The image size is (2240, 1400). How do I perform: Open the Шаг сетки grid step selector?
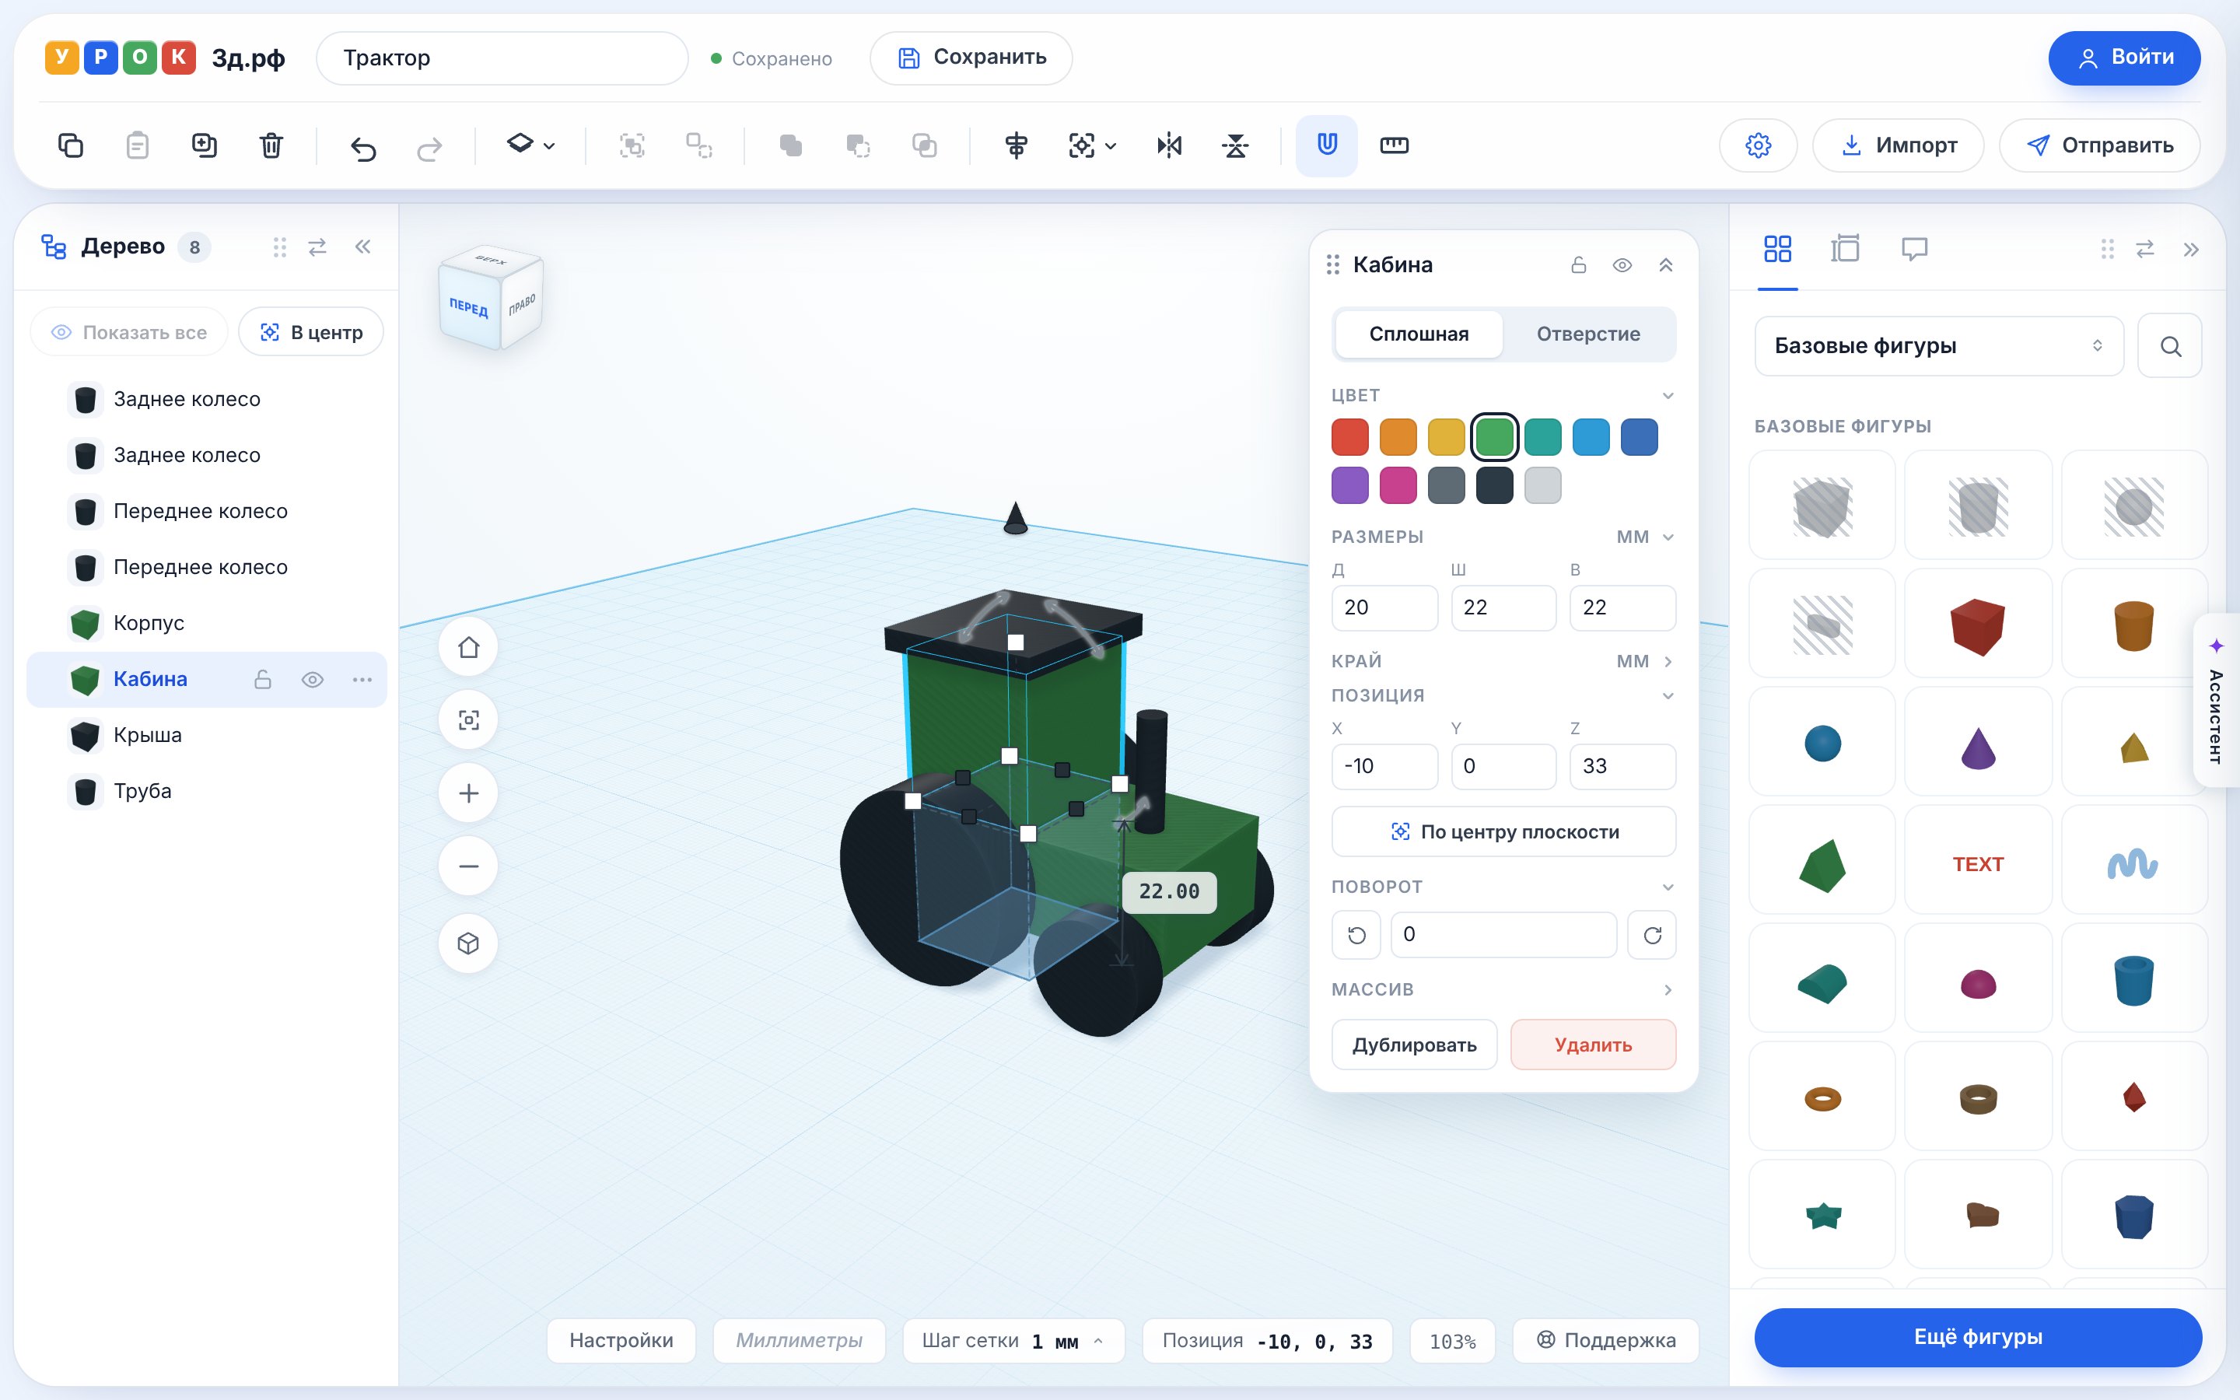pos(1013,1342)
